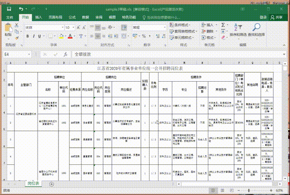The image size is (290, 195).
Task: Click the Accounting Number Format icon
Action: pyautogui.click(x=135, y=36)
